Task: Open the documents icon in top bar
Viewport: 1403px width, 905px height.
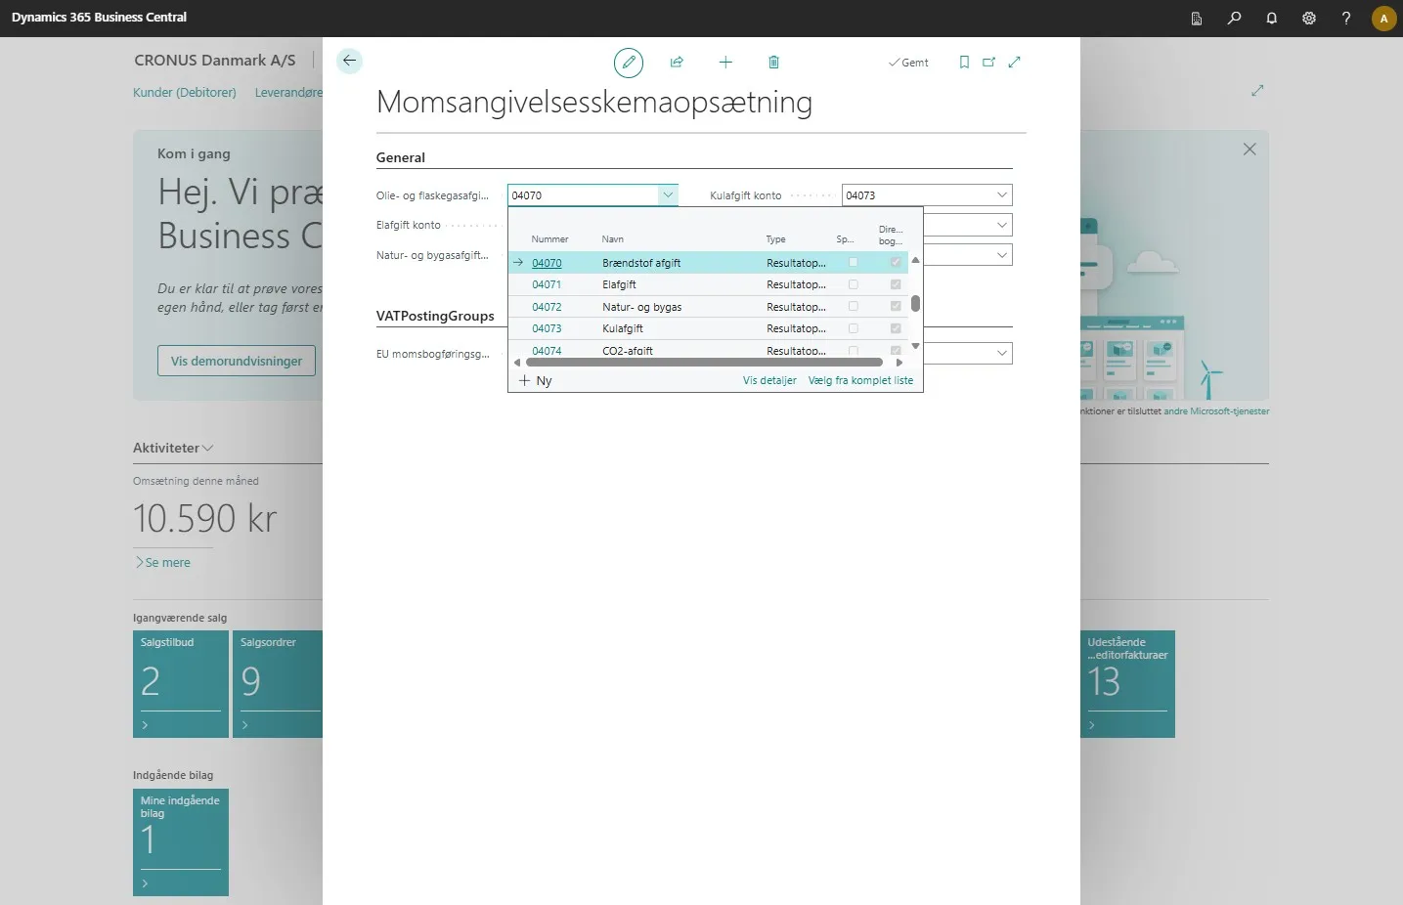Action: click(x=1197, y=19)
